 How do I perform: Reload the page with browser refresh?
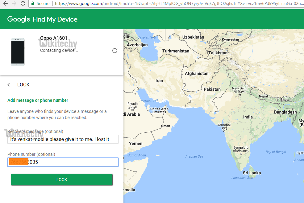tap(23, 3)
